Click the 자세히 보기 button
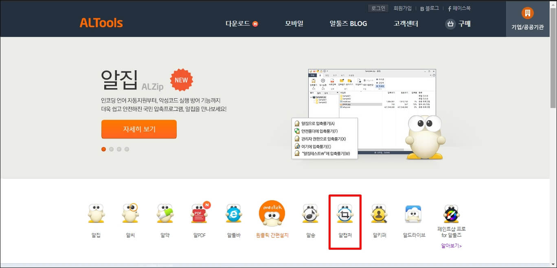557x268 pixels. point(139,129)
